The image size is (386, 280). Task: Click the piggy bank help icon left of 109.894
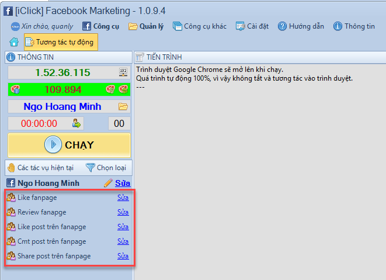[x=15, y=89]
